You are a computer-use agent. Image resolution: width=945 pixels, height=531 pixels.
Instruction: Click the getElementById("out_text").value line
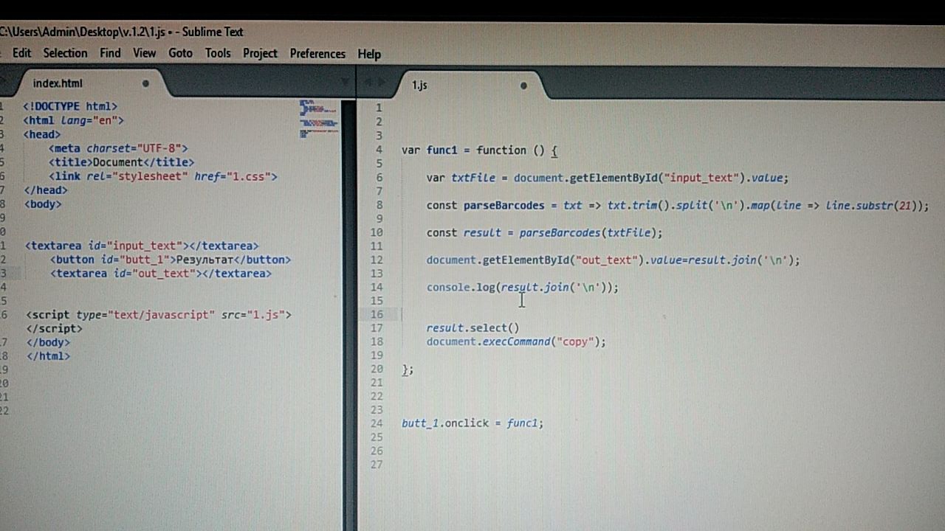[613, 260]
